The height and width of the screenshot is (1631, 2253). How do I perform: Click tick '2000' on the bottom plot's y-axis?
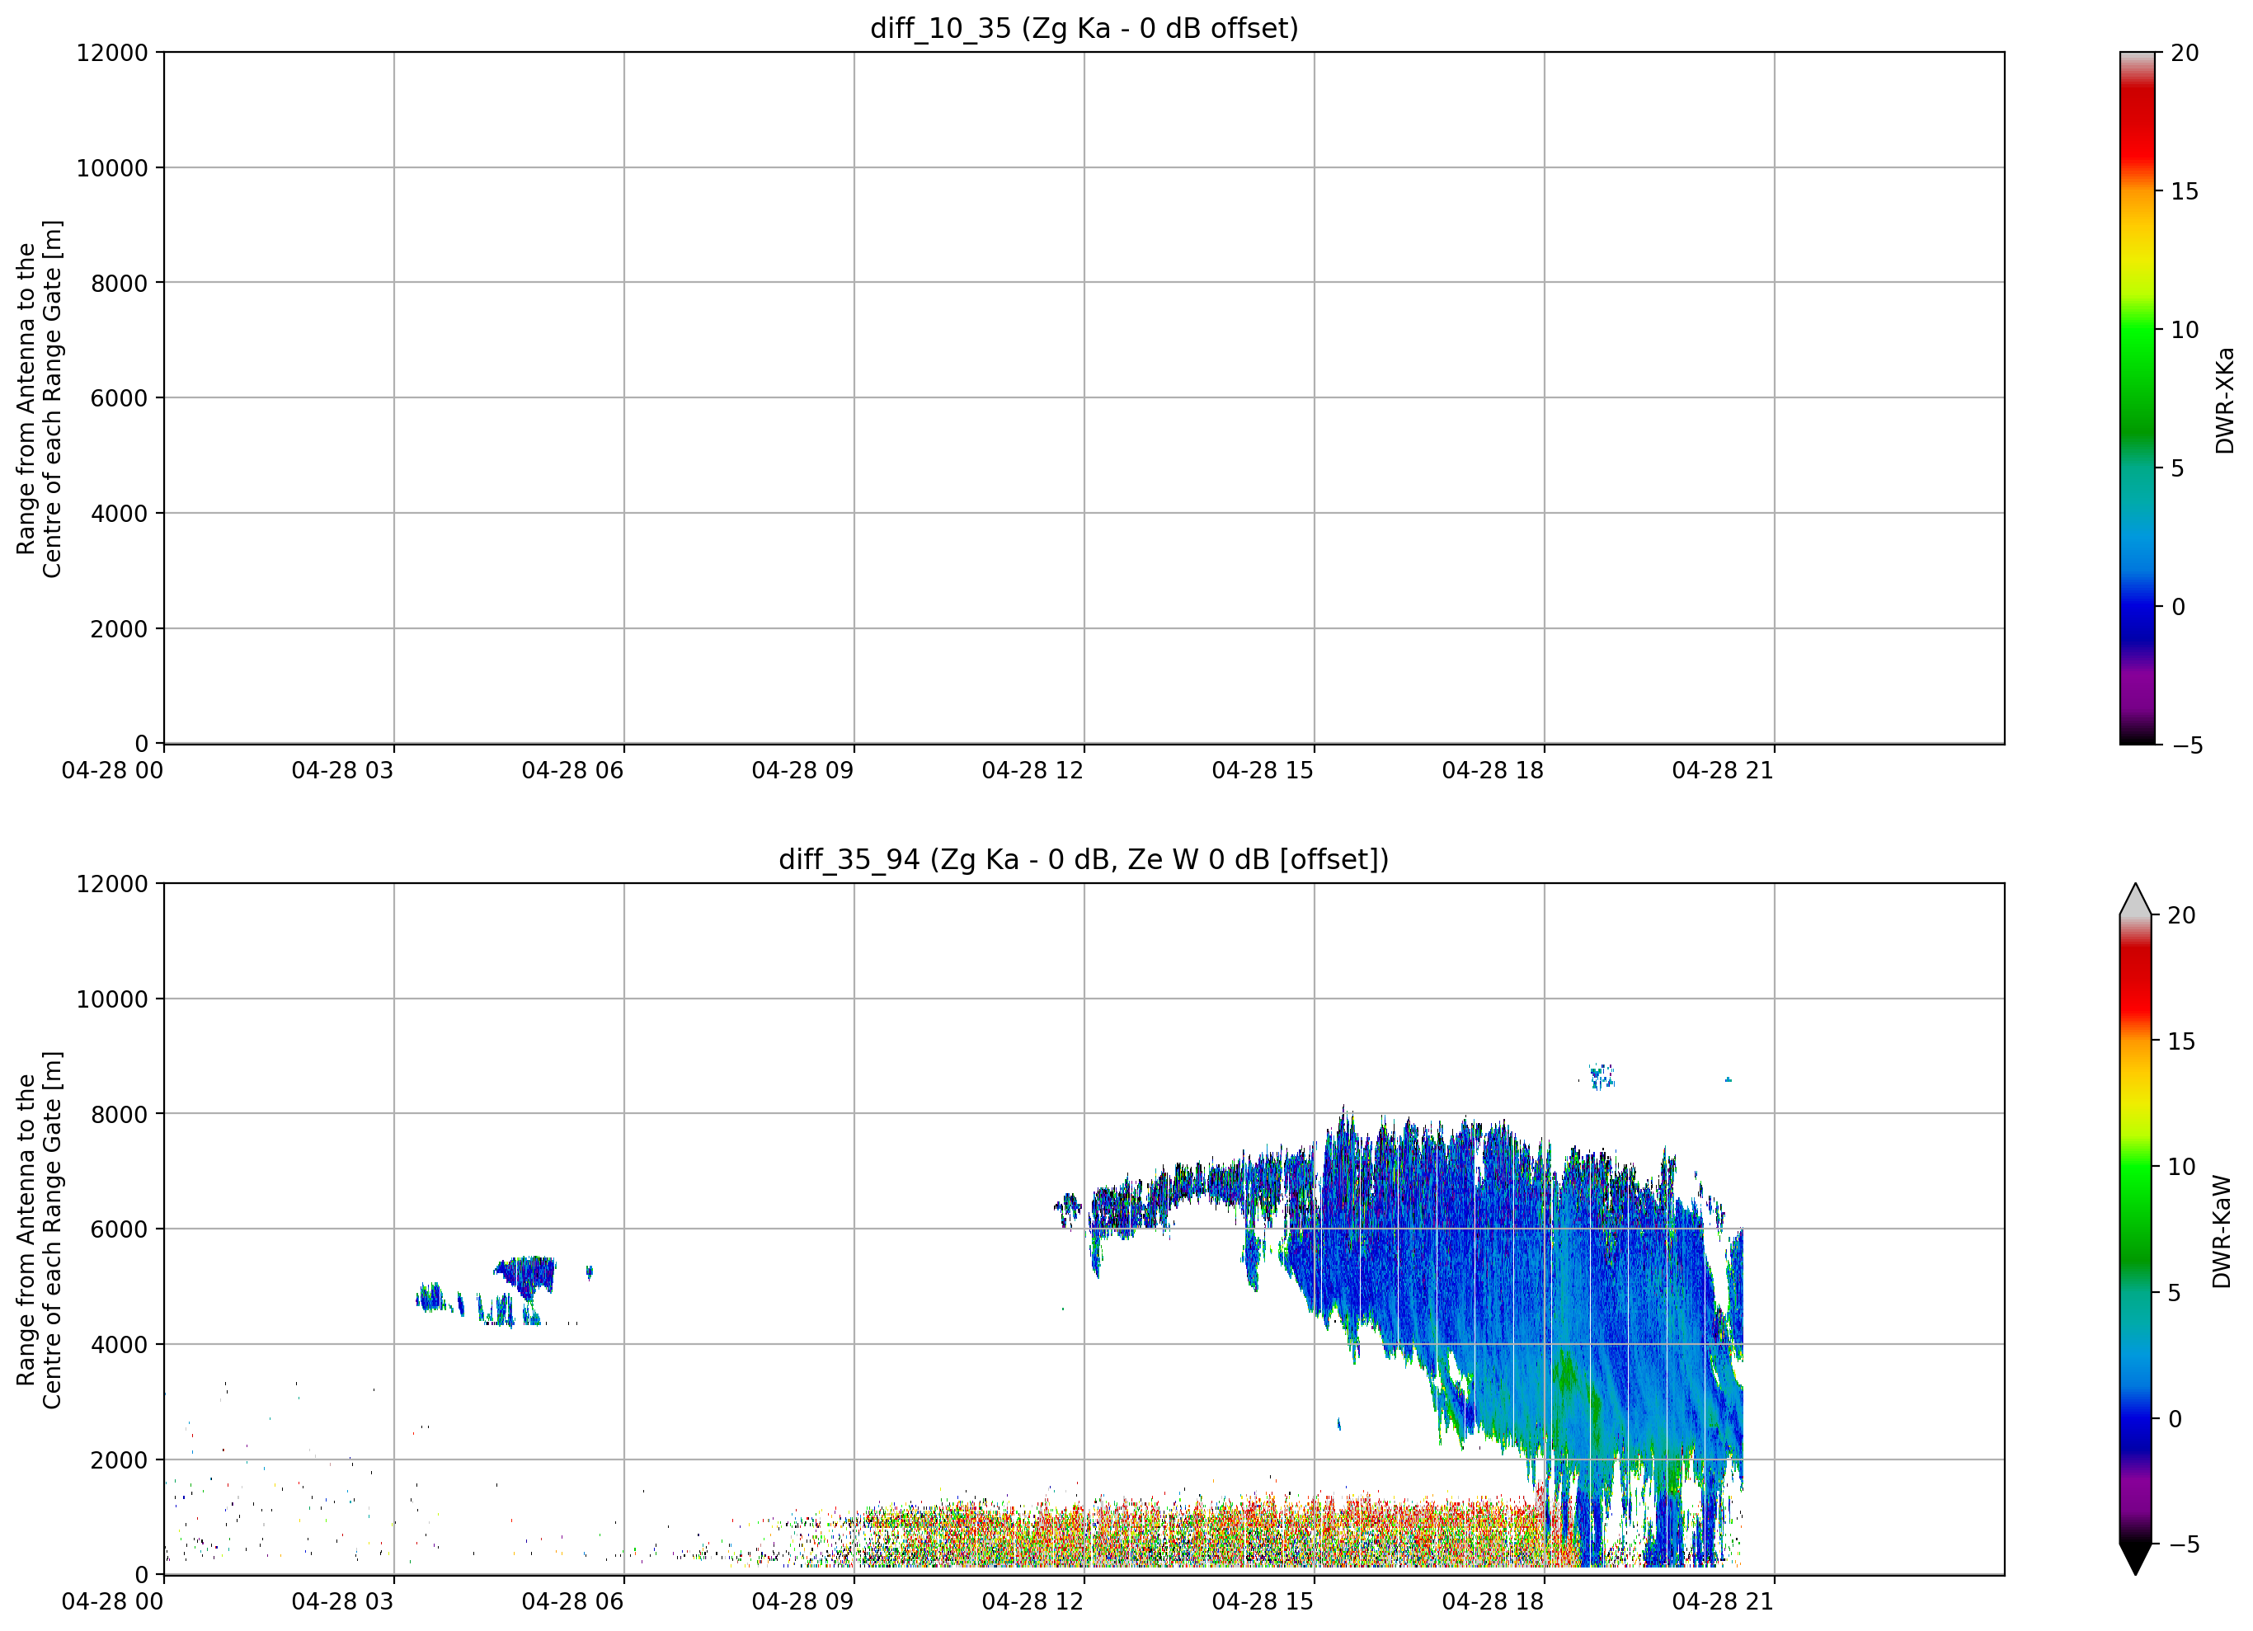coord(120,1461)
